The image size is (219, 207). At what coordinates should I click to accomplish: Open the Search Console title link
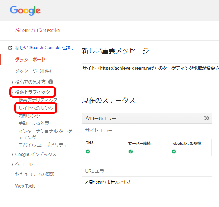pyautogui.click(x=37, y=30)
